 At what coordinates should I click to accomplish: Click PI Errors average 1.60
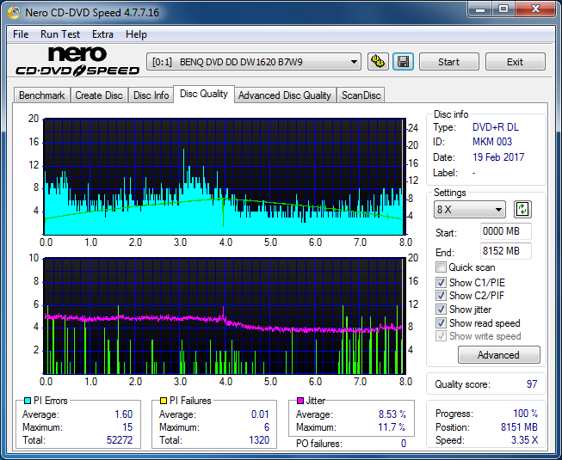pos(124,414)
